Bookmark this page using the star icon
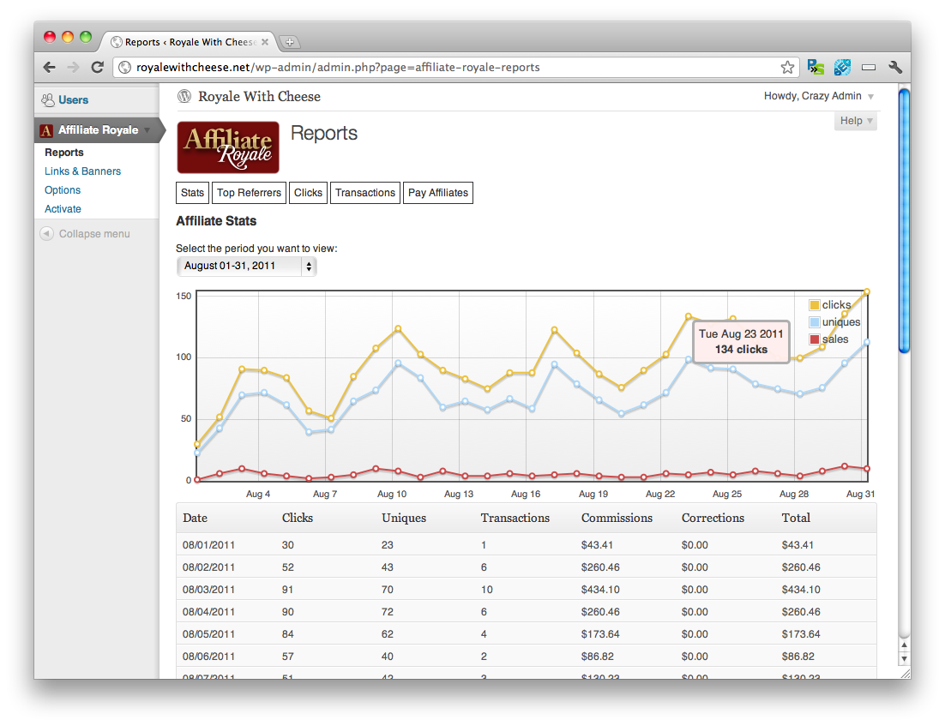Viewport: 945px width, 726px height. (x=787, y=66)
